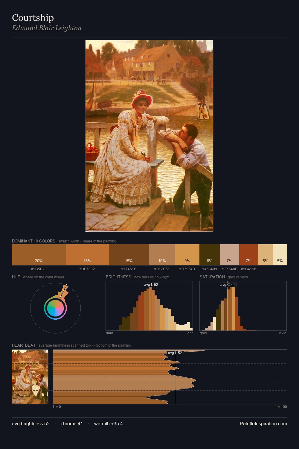Pick the 10% swatch #B17D51

162,255
